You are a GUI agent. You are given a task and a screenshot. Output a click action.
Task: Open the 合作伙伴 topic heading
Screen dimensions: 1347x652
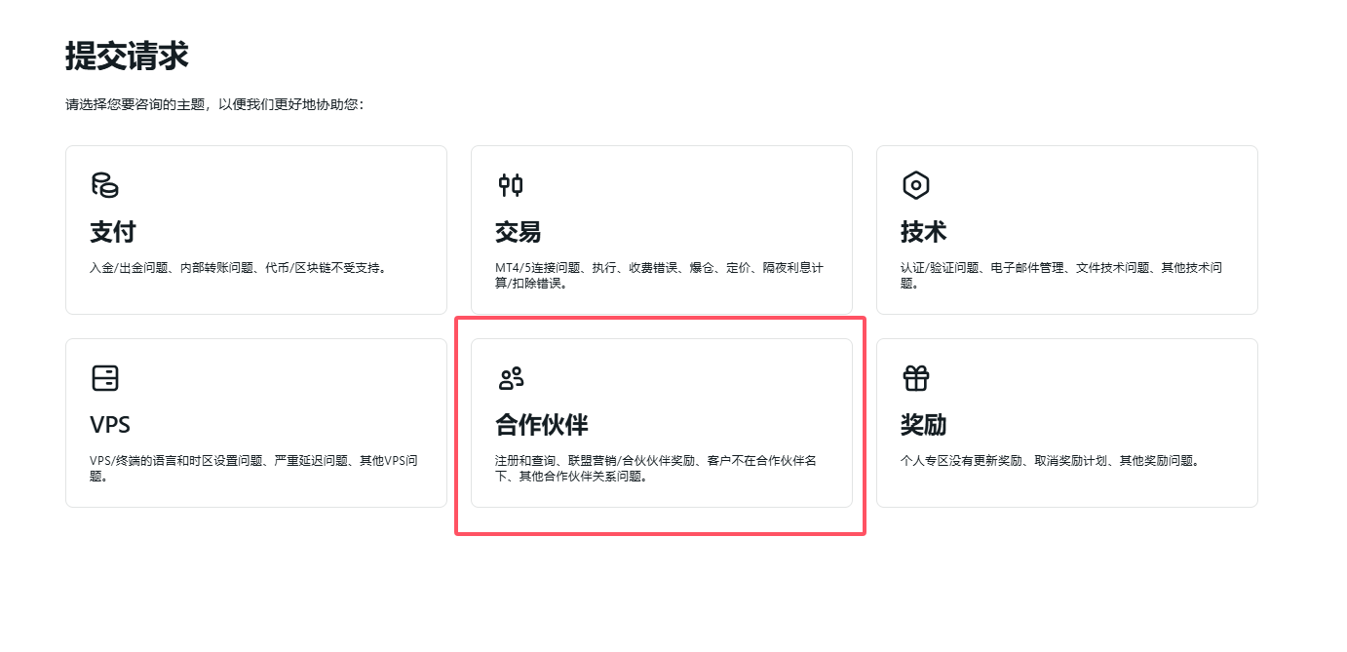(542, 425)
